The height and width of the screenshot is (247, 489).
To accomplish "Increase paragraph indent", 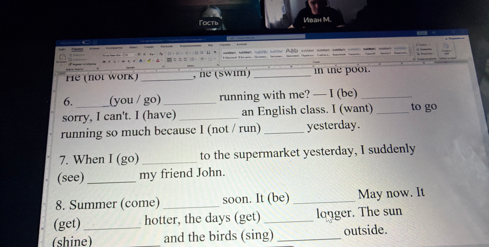I will pyautogui.click(x=202, y=53).
